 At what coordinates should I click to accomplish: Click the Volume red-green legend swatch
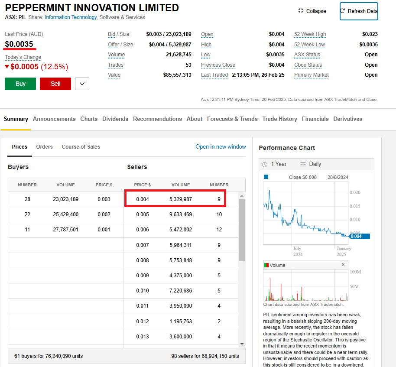266,265
